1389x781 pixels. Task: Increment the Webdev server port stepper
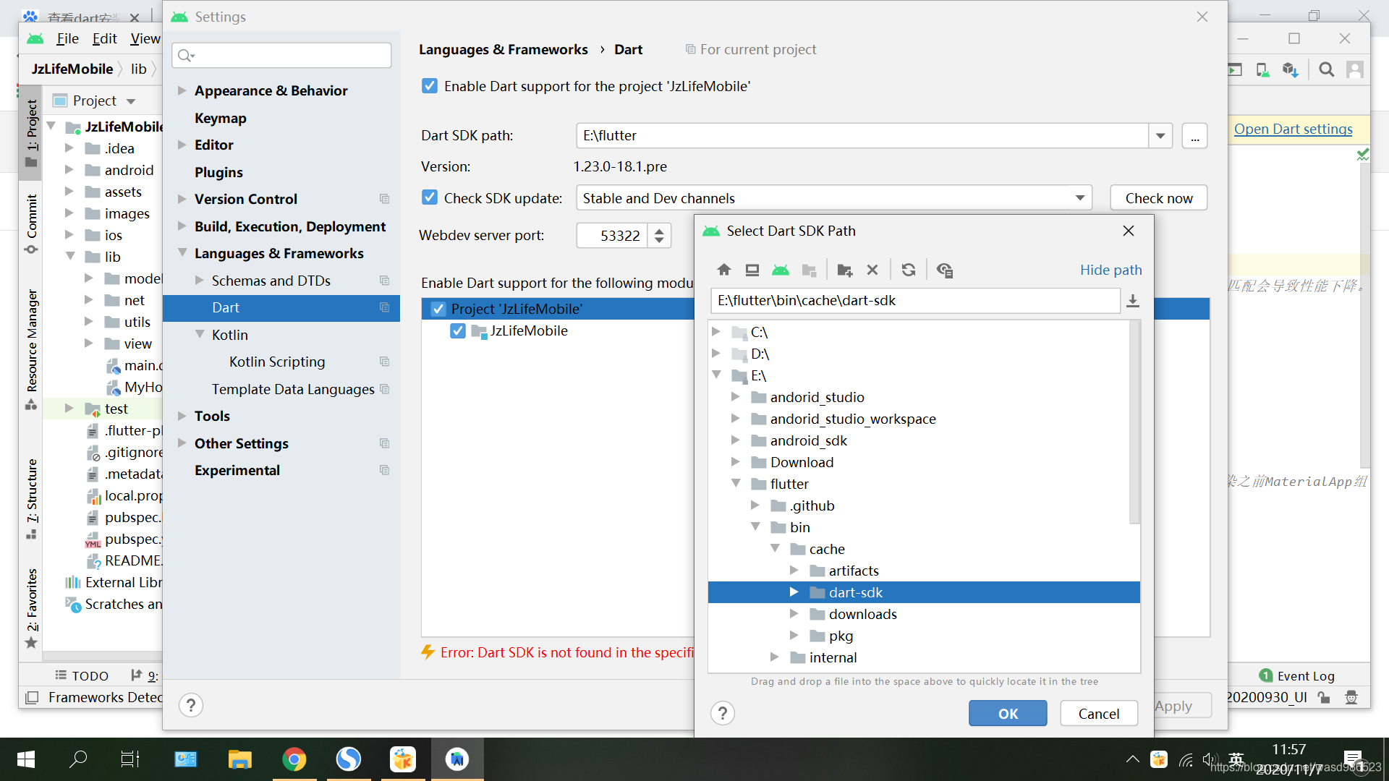coord(659,230)
